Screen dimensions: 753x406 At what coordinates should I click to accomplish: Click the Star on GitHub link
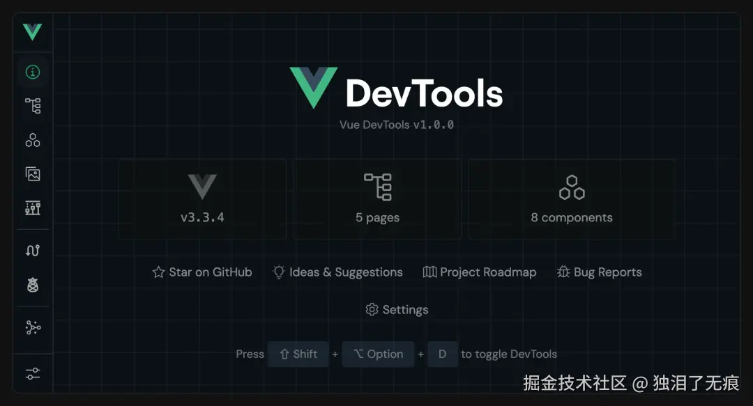coord(202,272)
